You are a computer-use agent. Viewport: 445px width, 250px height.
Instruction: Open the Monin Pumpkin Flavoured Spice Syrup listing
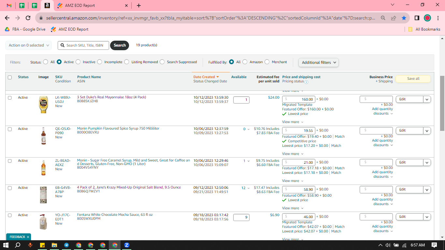click(118, 129)
